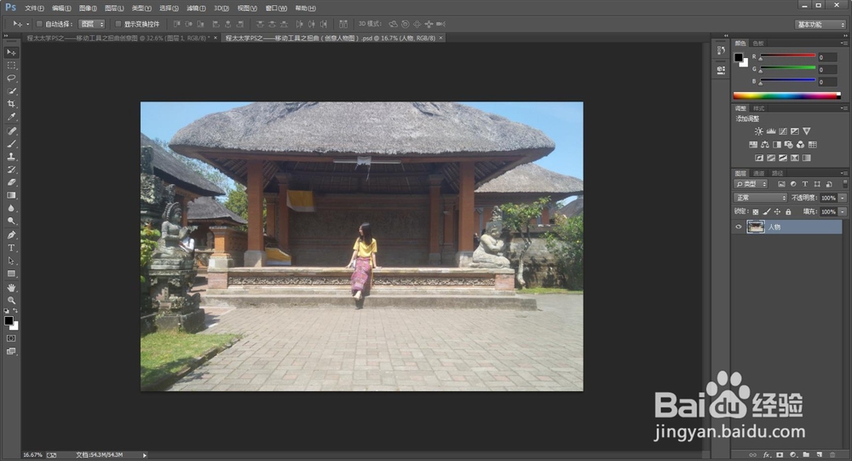852x461 pixels.
Task: Toggle layer filter on/off switch
Action: click(x=845, y=184)
